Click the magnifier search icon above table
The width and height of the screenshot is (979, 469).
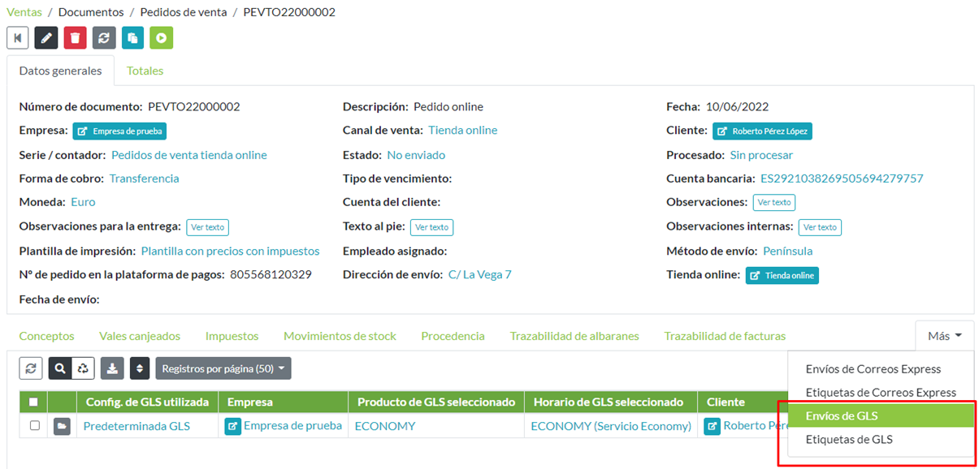[60, 368]
